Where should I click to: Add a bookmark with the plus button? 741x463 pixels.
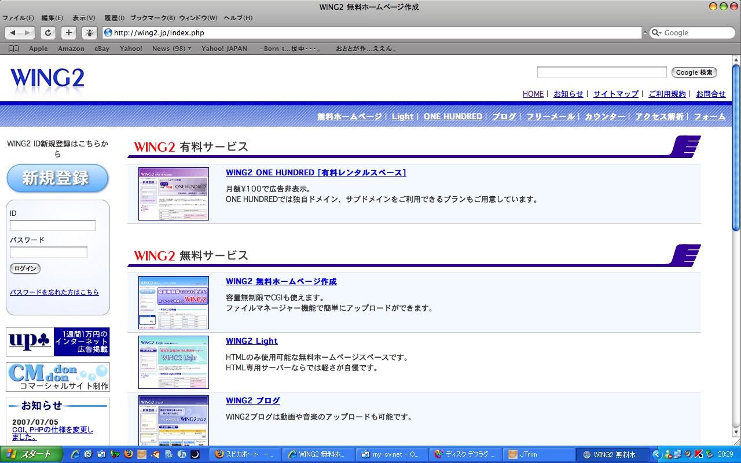click(69, 33)
